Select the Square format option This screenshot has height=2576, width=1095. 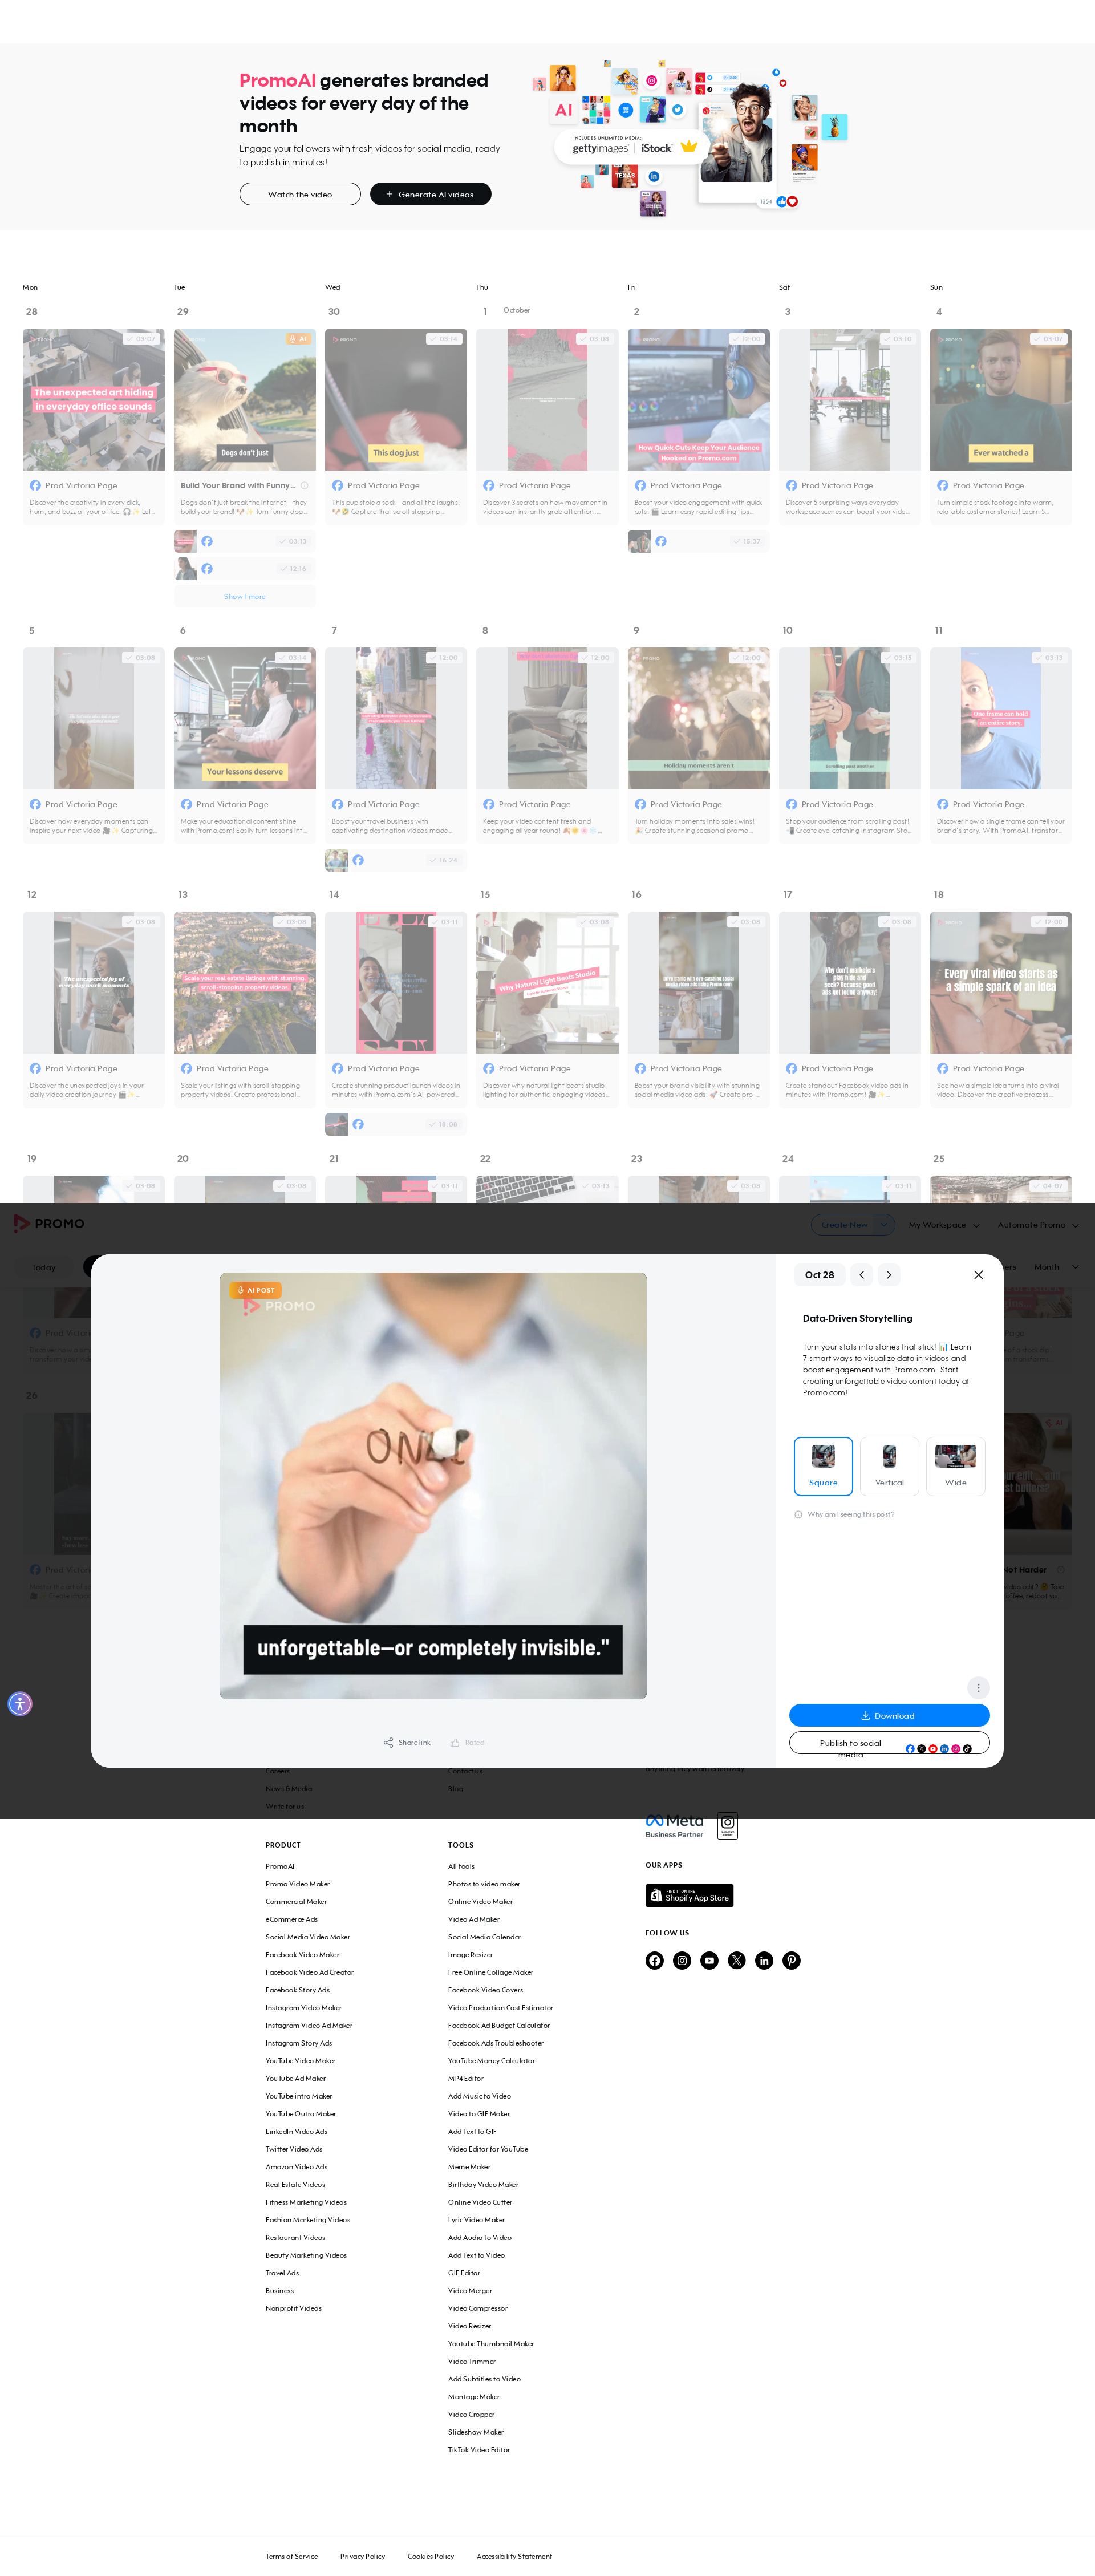tap(823, 1466)
